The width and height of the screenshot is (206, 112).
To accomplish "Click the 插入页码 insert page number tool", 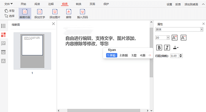I will (x=83, y=14).
